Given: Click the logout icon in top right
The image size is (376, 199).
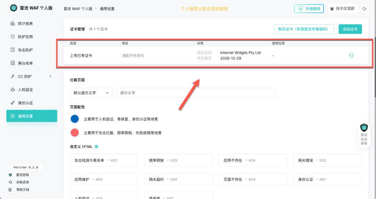Looking at the screenshot, I should point(365,9).
